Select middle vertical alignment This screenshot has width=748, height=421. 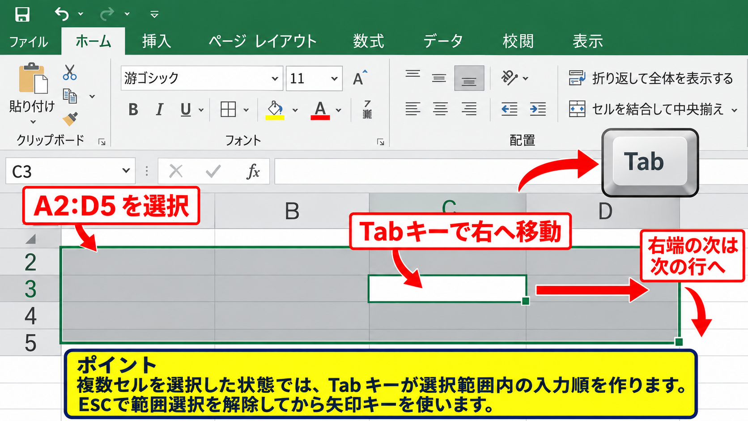(439, 79)
